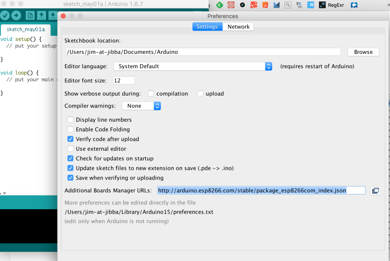
Task: Click the preferences.txt file path
Action: click(139, 212)
